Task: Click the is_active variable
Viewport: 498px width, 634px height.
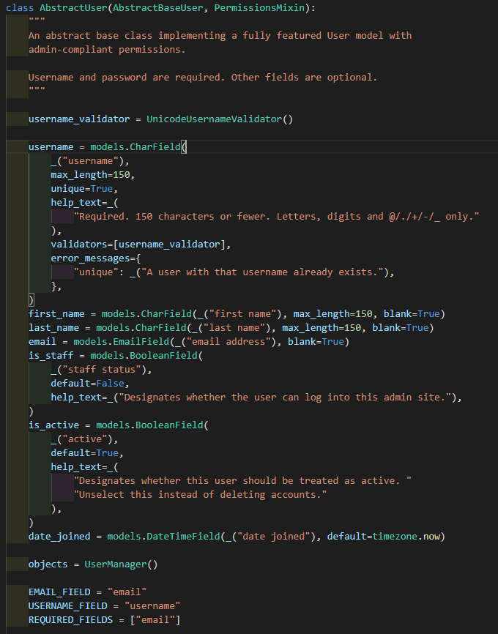Action: tap(53, 425)
